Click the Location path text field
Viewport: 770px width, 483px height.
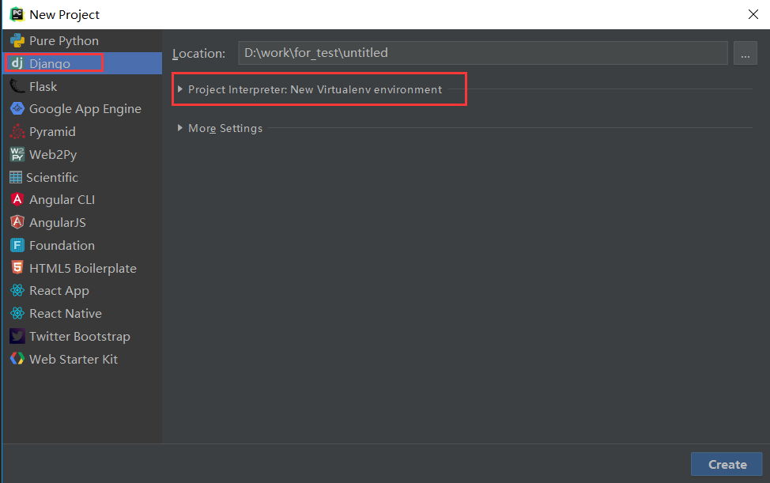(482, 53)
